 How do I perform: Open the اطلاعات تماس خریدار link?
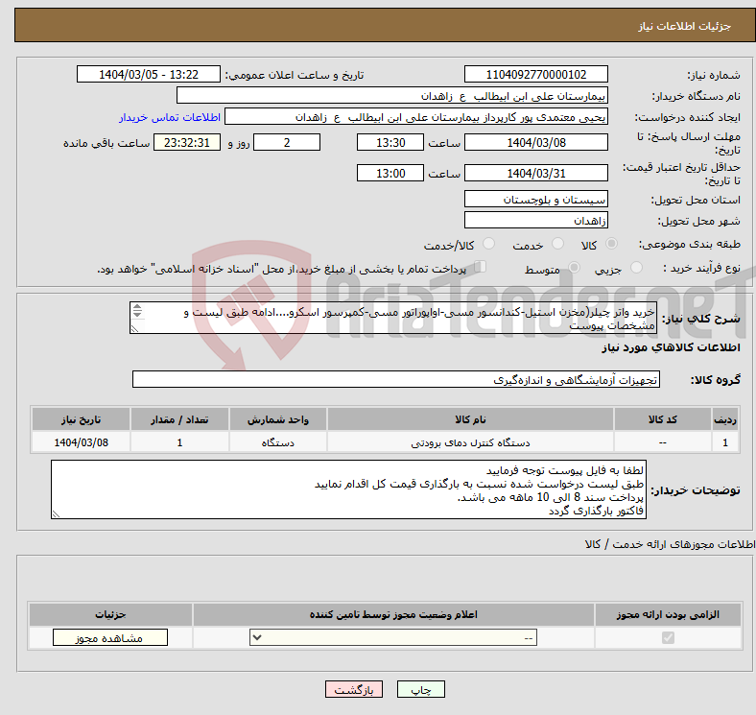(170, 118)
